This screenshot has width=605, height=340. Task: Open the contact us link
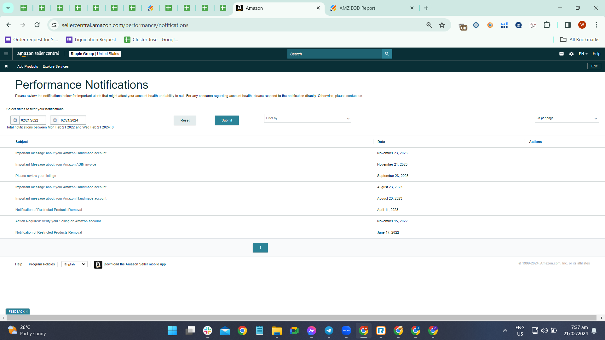354,96
